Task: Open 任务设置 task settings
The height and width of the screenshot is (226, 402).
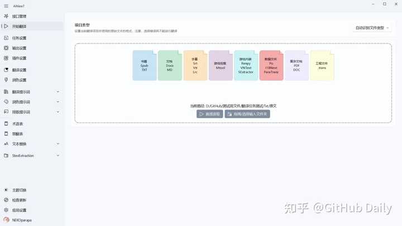Action: coord(31,38)
